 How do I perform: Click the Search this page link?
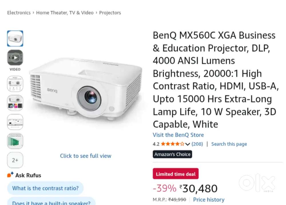[x=229, y=144]
